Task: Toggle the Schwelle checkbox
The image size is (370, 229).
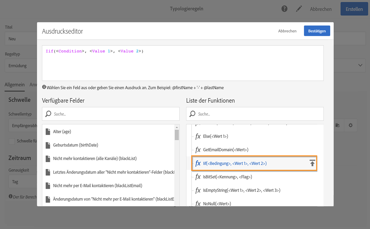Action: click(12, 141)
